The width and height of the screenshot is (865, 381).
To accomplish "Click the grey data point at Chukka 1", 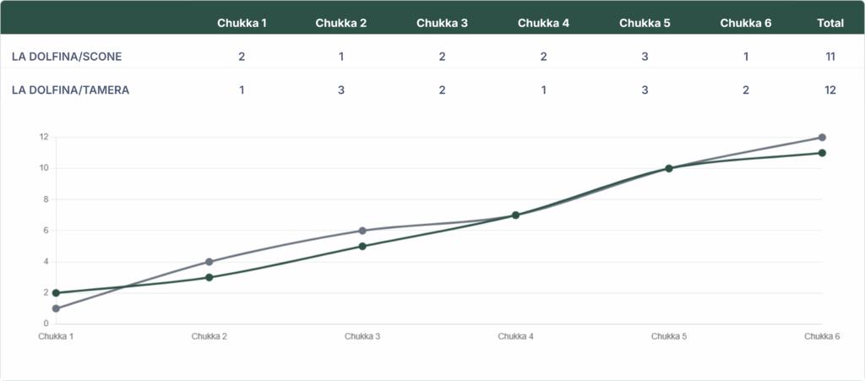I will (x=56, y=308).
